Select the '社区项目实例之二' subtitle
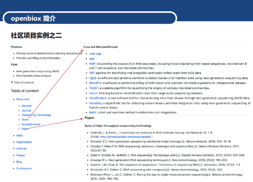253x182 pixels. coord(36,35)
